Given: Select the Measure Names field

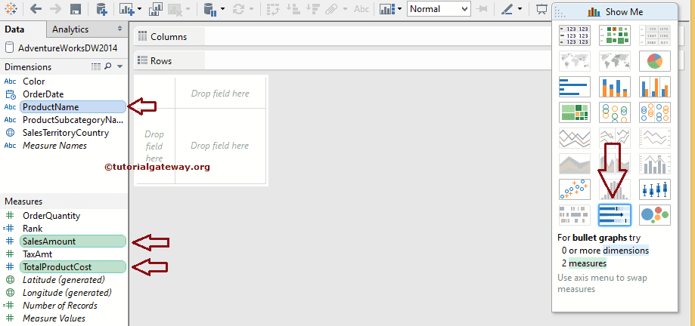Looking at the screenshot, I should [54, 146].
